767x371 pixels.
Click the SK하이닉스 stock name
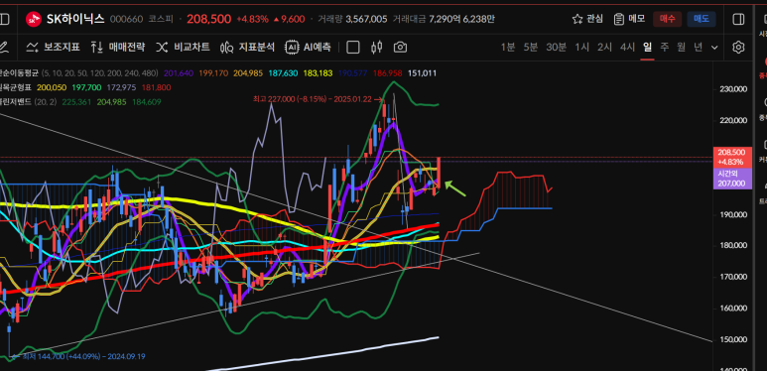pos(75,19)
